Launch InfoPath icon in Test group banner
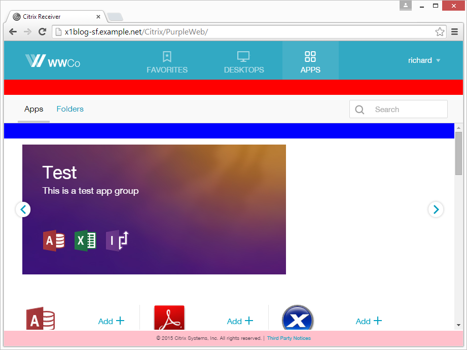The image size is (467, 350). tap(117, 240)
